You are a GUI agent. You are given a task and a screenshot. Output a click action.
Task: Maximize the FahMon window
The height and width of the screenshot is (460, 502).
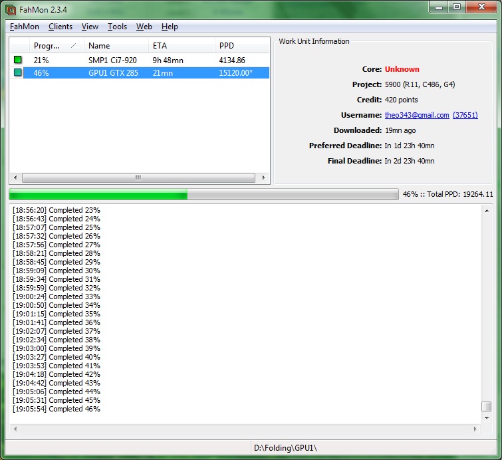tap(457, 8)
